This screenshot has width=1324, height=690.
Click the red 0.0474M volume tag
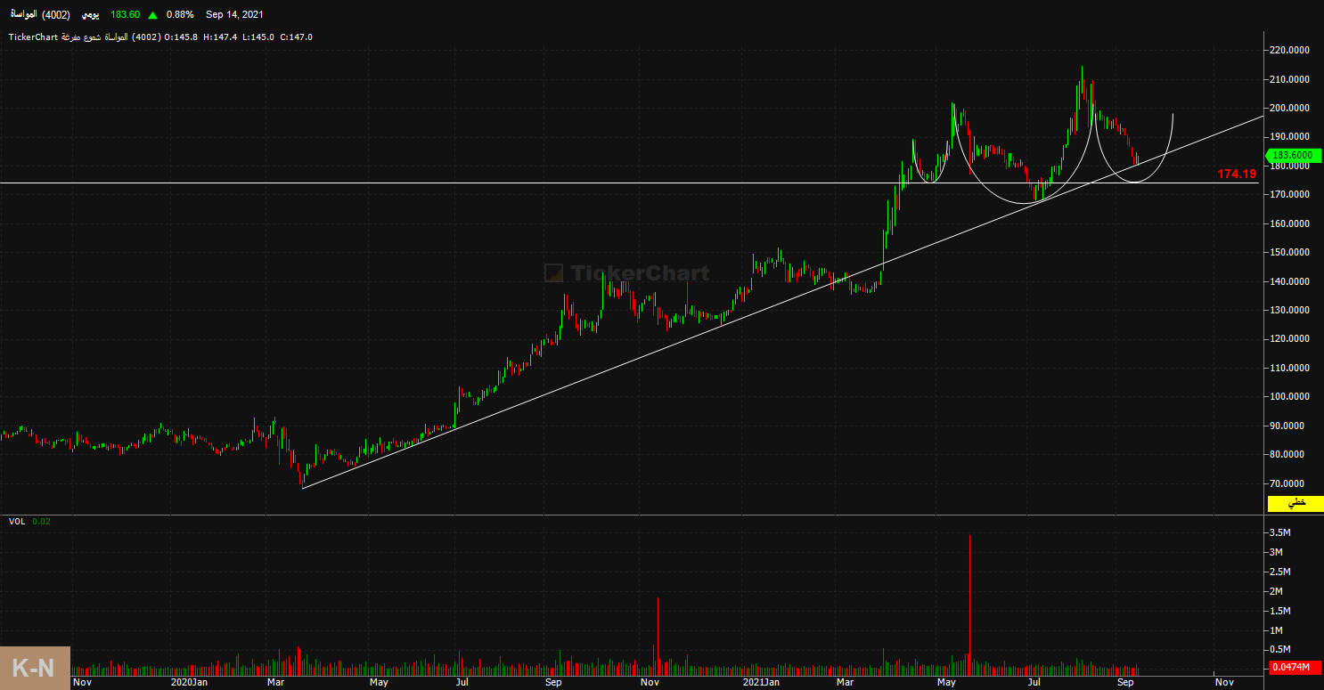1289,667
